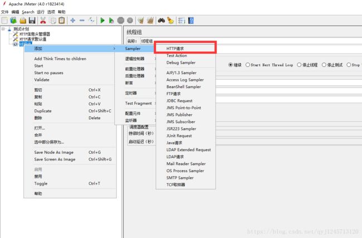Screen dimensions: 362x238
Task: Click the Search binoculars icon
Action: click(162, 21)
